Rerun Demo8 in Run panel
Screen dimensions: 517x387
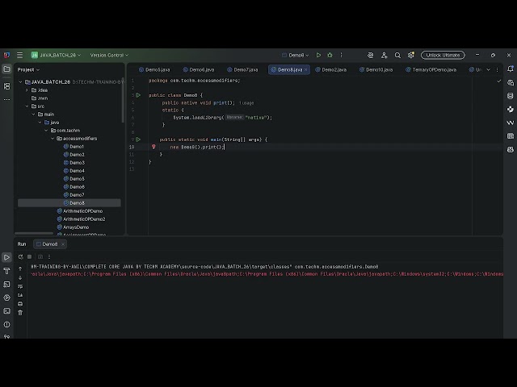click(20, 256)
